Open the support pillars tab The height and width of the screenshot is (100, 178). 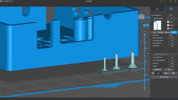coord(171,9)
